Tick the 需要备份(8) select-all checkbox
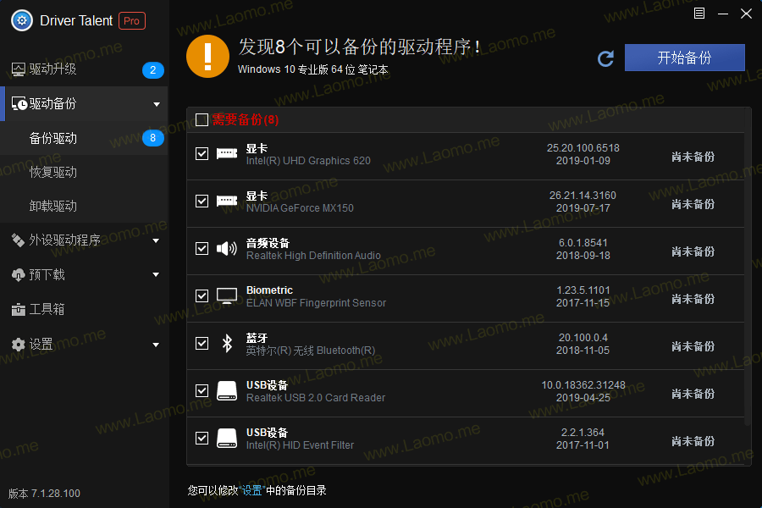The height and width of the screenshot is (508, 762). pos(202,119)
